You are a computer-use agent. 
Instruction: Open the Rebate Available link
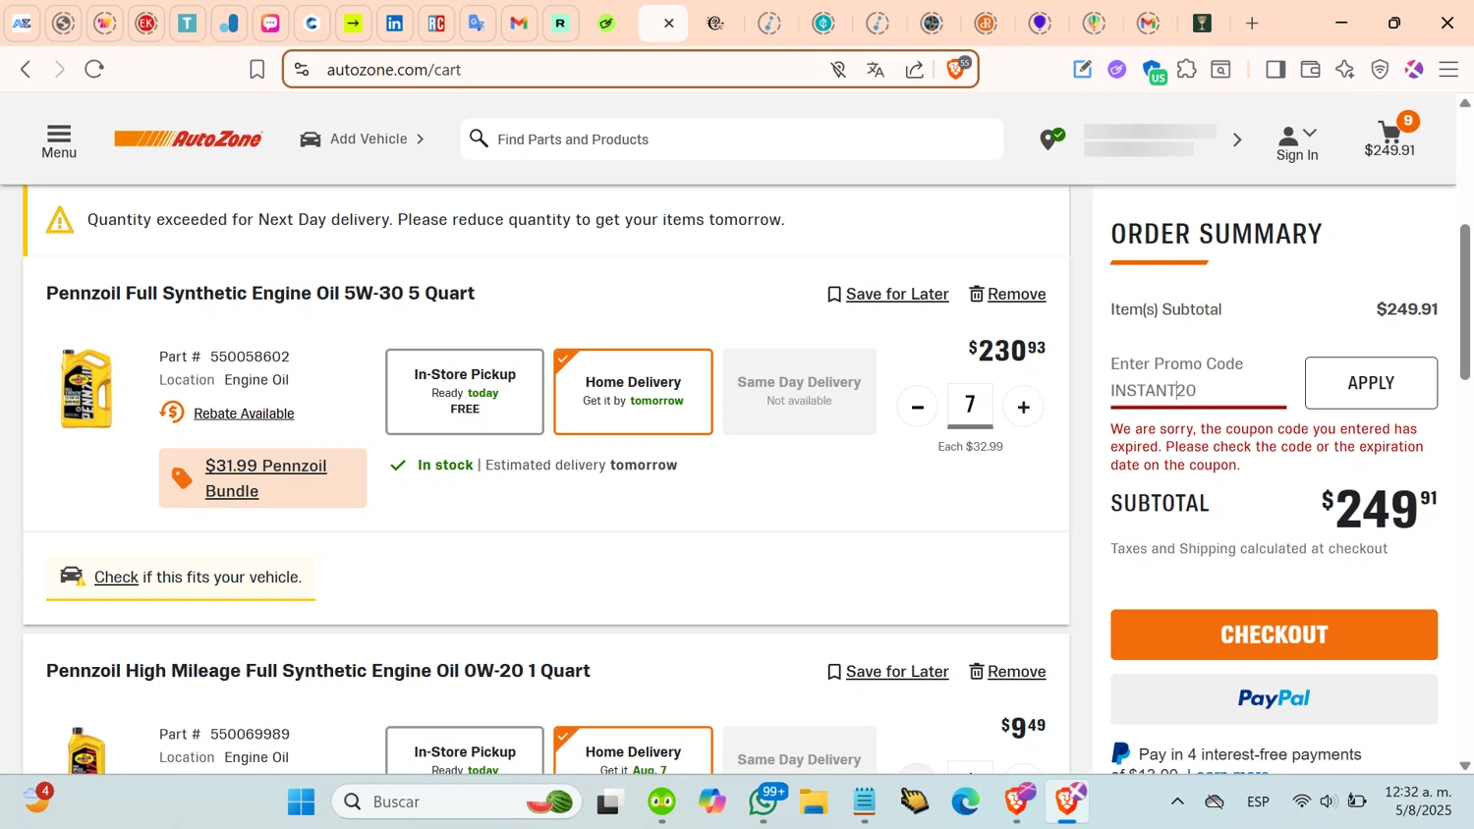click(x=244, y=414)
